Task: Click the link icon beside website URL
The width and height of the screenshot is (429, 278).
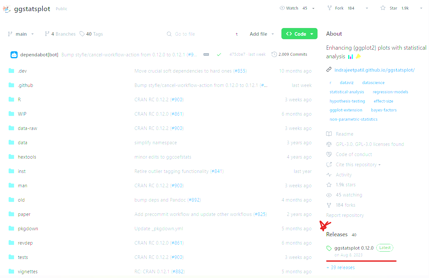Action: coord(329,70)
